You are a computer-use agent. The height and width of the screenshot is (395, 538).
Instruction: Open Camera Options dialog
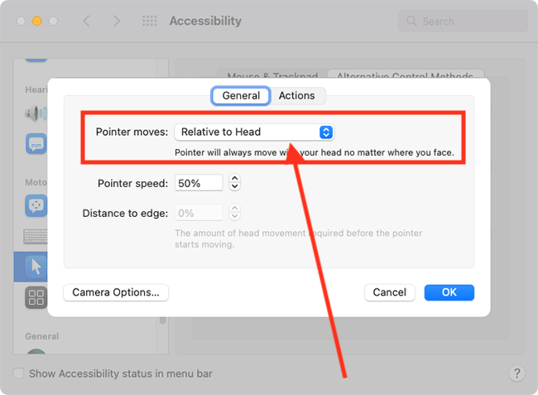coord(116,292)
